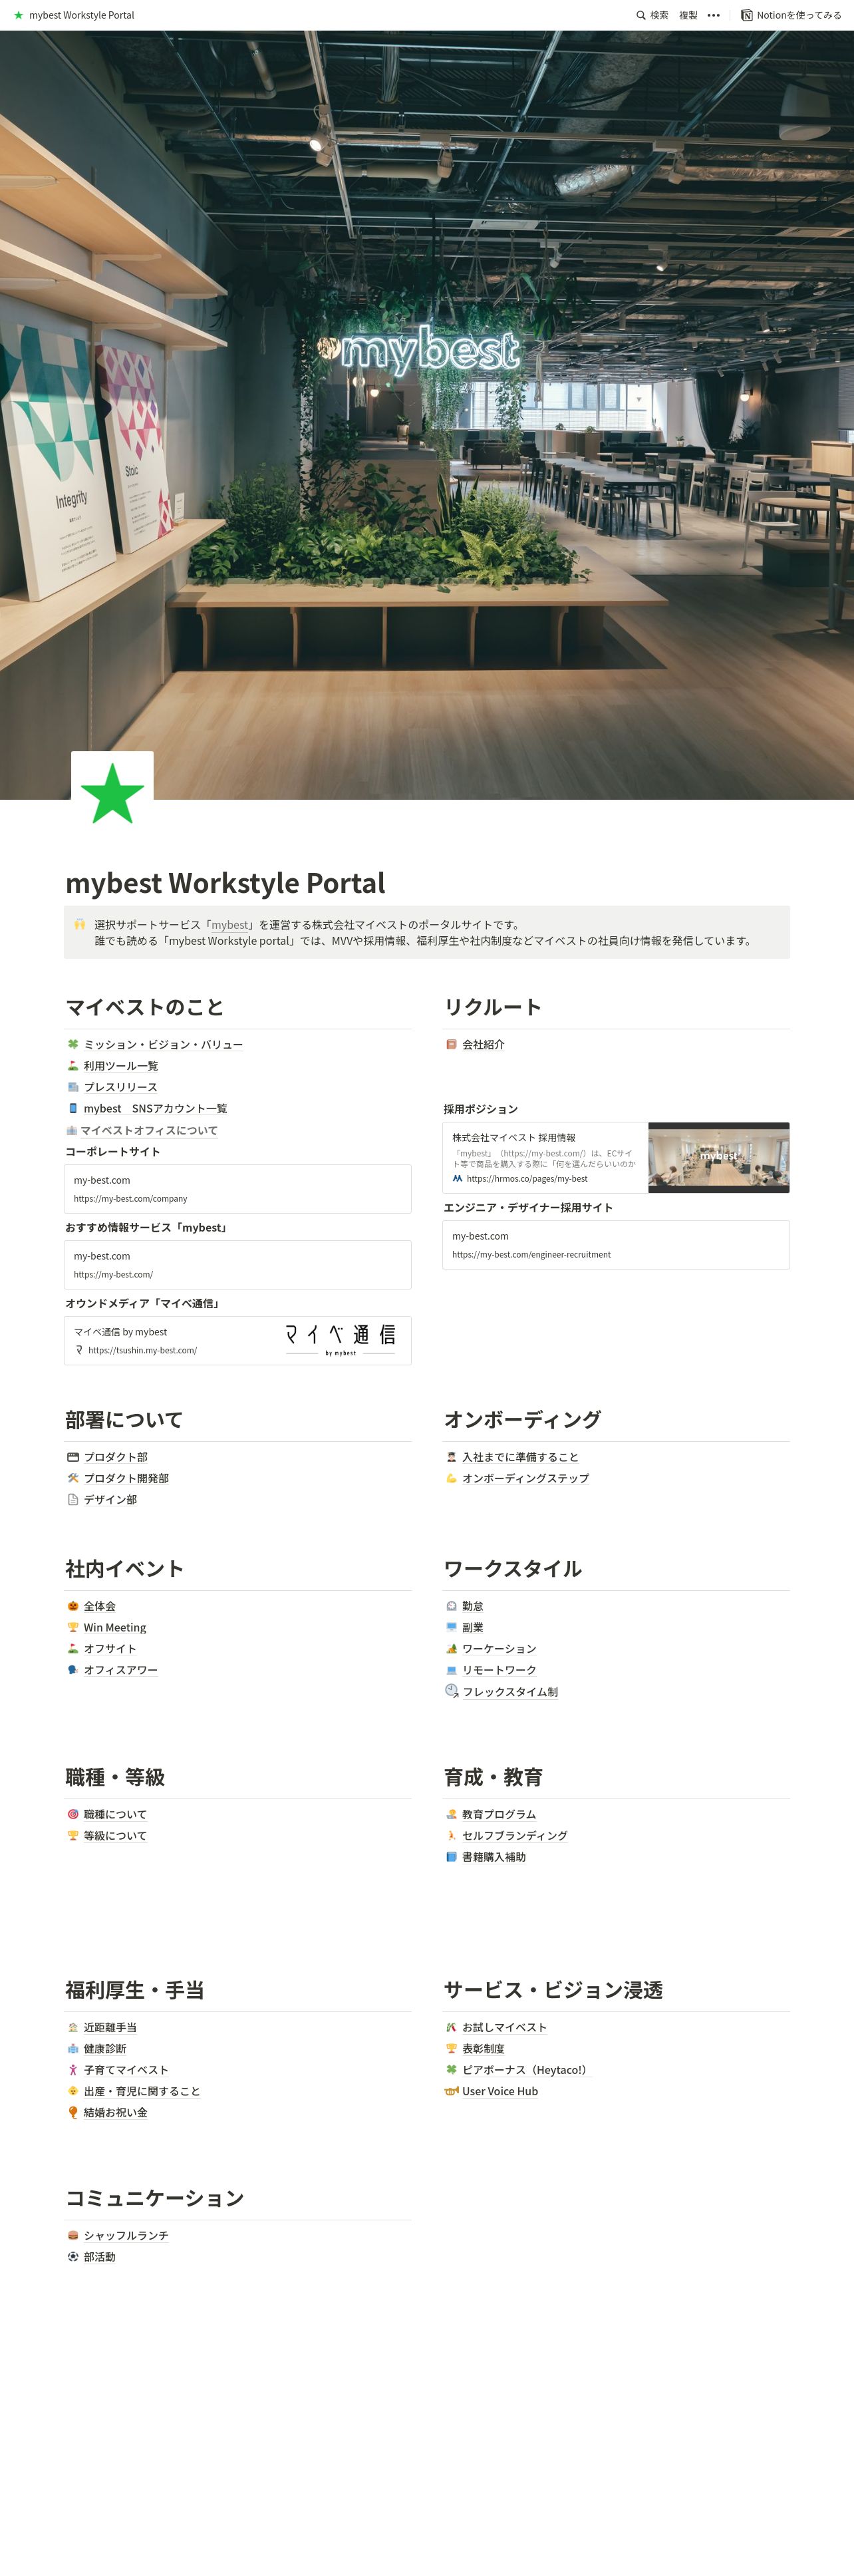Click the Notionを使ってみる button

coord(791,15)
